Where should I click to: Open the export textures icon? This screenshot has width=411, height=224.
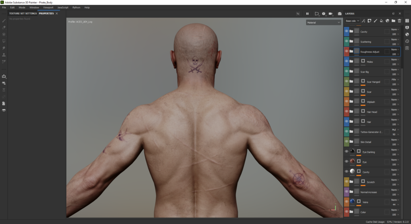[4, 76]
